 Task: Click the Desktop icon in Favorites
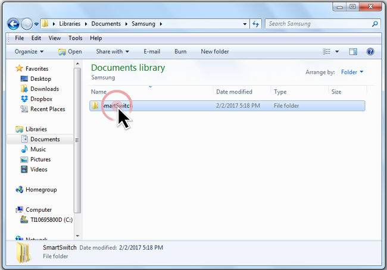click(24, 79)
